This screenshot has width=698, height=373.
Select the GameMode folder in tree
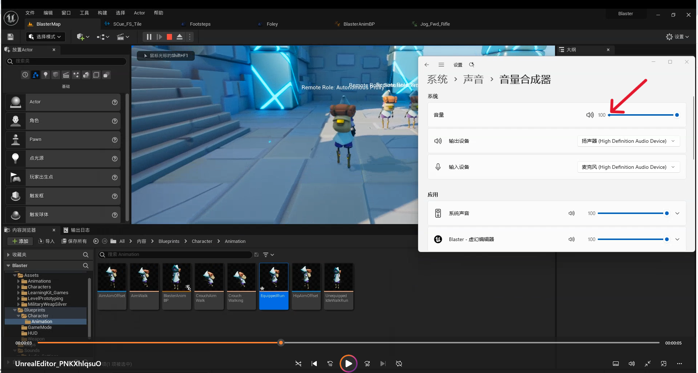pos(39,327)
